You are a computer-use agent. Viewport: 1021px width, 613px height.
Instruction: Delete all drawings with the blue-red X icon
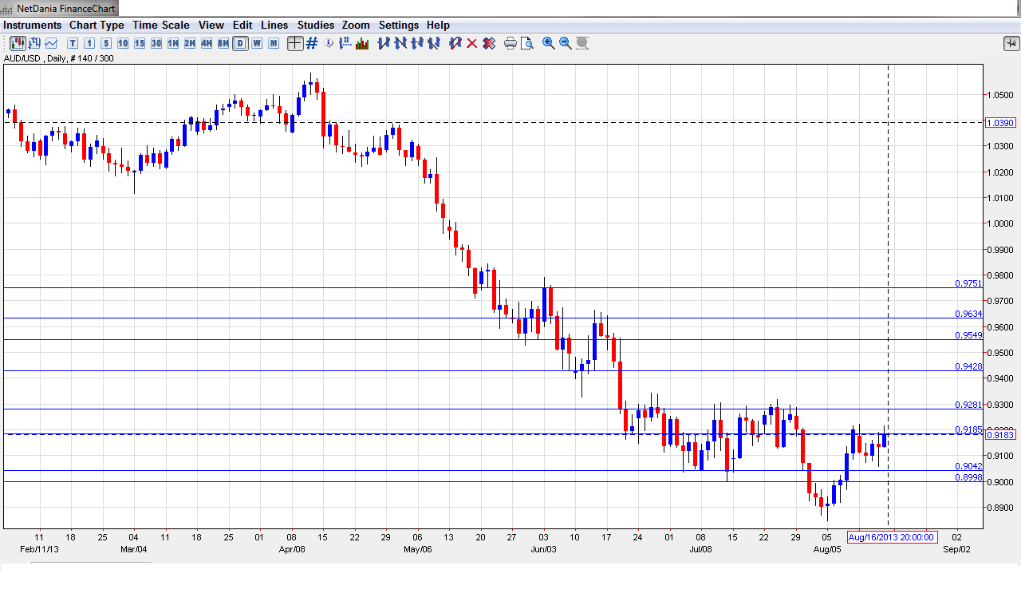click(x=489, y=43)
